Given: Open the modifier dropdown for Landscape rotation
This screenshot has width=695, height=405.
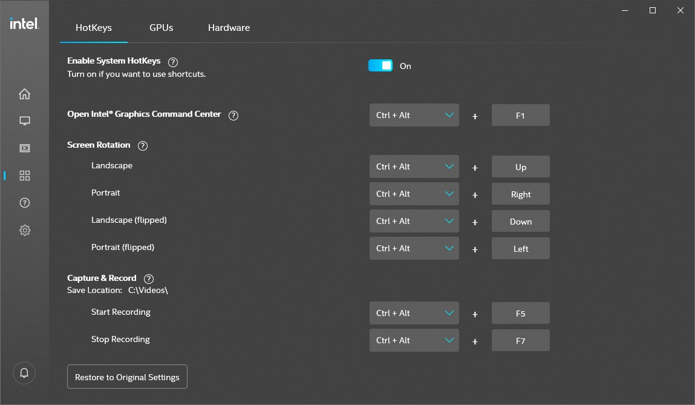Looking at the screenshot, I should pyautogui.click(x=414, y=166).
